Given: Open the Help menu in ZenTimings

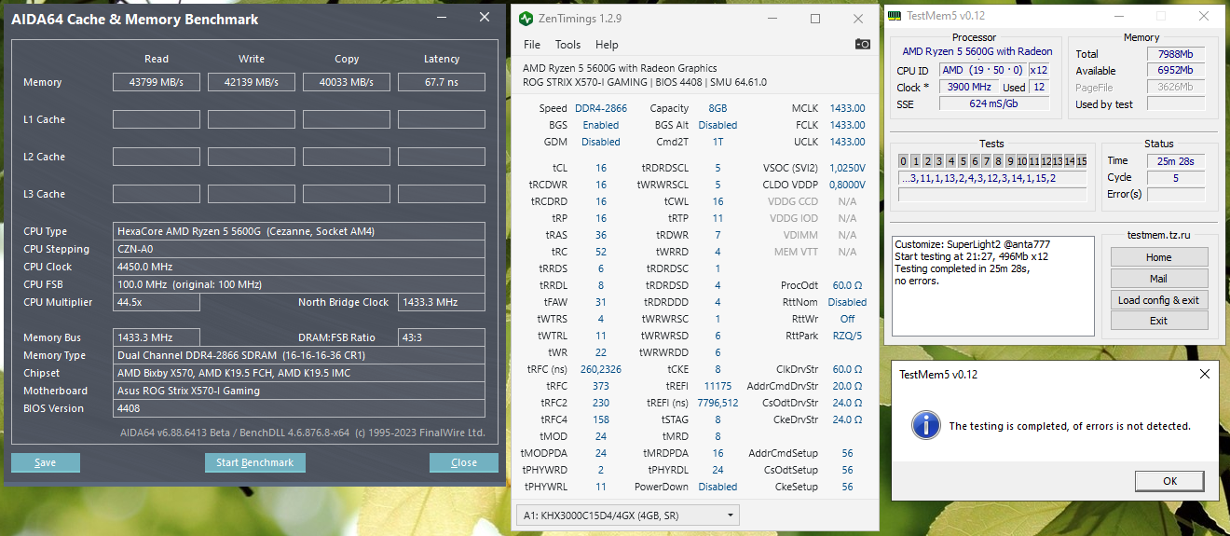Looking at the screenshot, I should 607,44.
